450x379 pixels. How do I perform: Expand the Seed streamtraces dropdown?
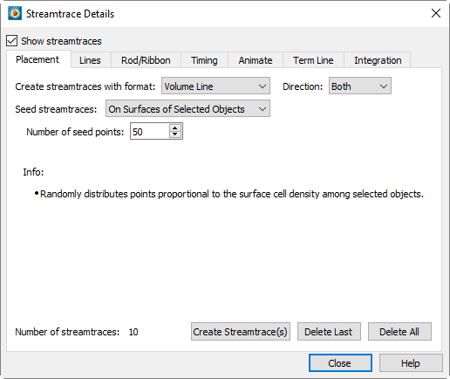pyautogui.click(x=187, y=109)
